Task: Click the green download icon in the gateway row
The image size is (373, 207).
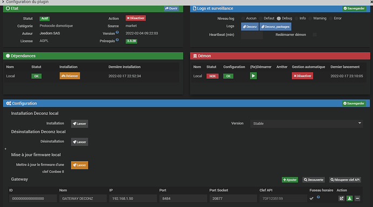Action: pos(349,198)
